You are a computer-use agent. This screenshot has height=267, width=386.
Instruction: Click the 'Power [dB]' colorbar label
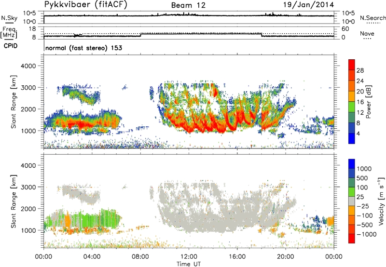(x=368, y=102)
